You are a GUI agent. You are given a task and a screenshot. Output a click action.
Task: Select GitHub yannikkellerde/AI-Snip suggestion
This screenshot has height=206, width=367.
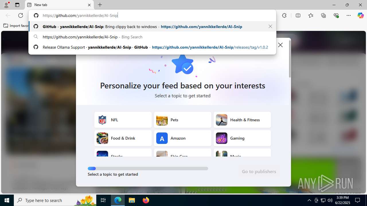pyautogui.click(x=152, y=27)
